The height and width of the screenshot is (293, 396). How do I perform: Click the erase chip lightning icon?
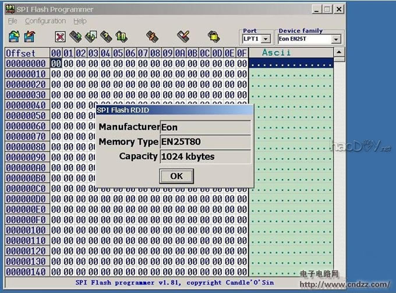[152, 37]
